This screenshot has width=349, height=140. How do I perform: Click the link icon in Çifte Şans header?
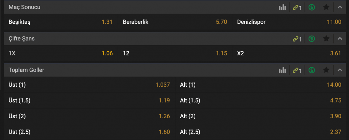click(x=297, y=39)
